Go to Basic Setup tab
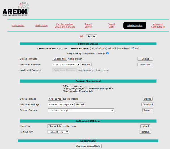Viewport: 170px width, 149px height. 41,26
